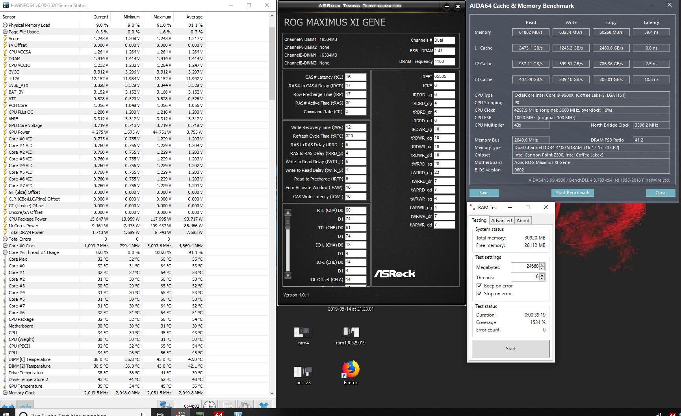Increase Threads with the up stepper
The height and width of the screenshot is (416, 681).
(542, 275)
